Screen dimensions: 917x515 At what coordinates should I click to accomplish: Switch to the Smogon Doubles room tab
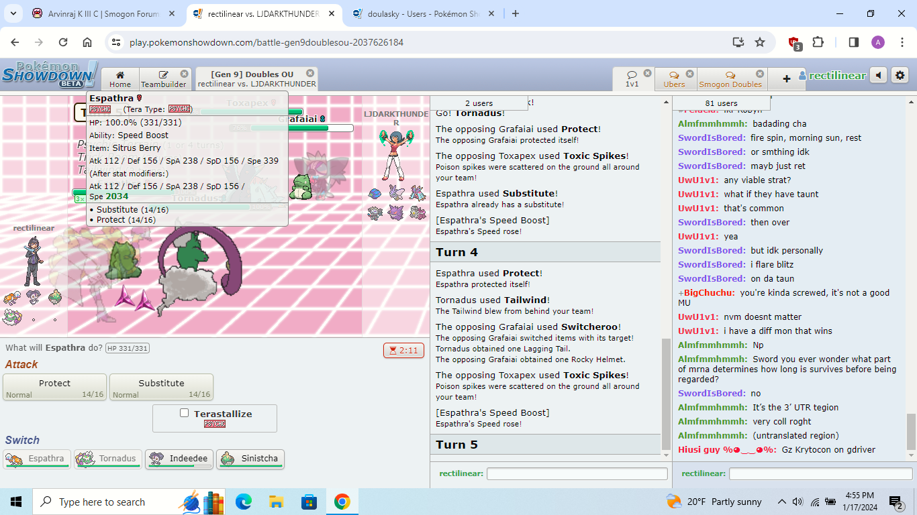pos(730,78)
